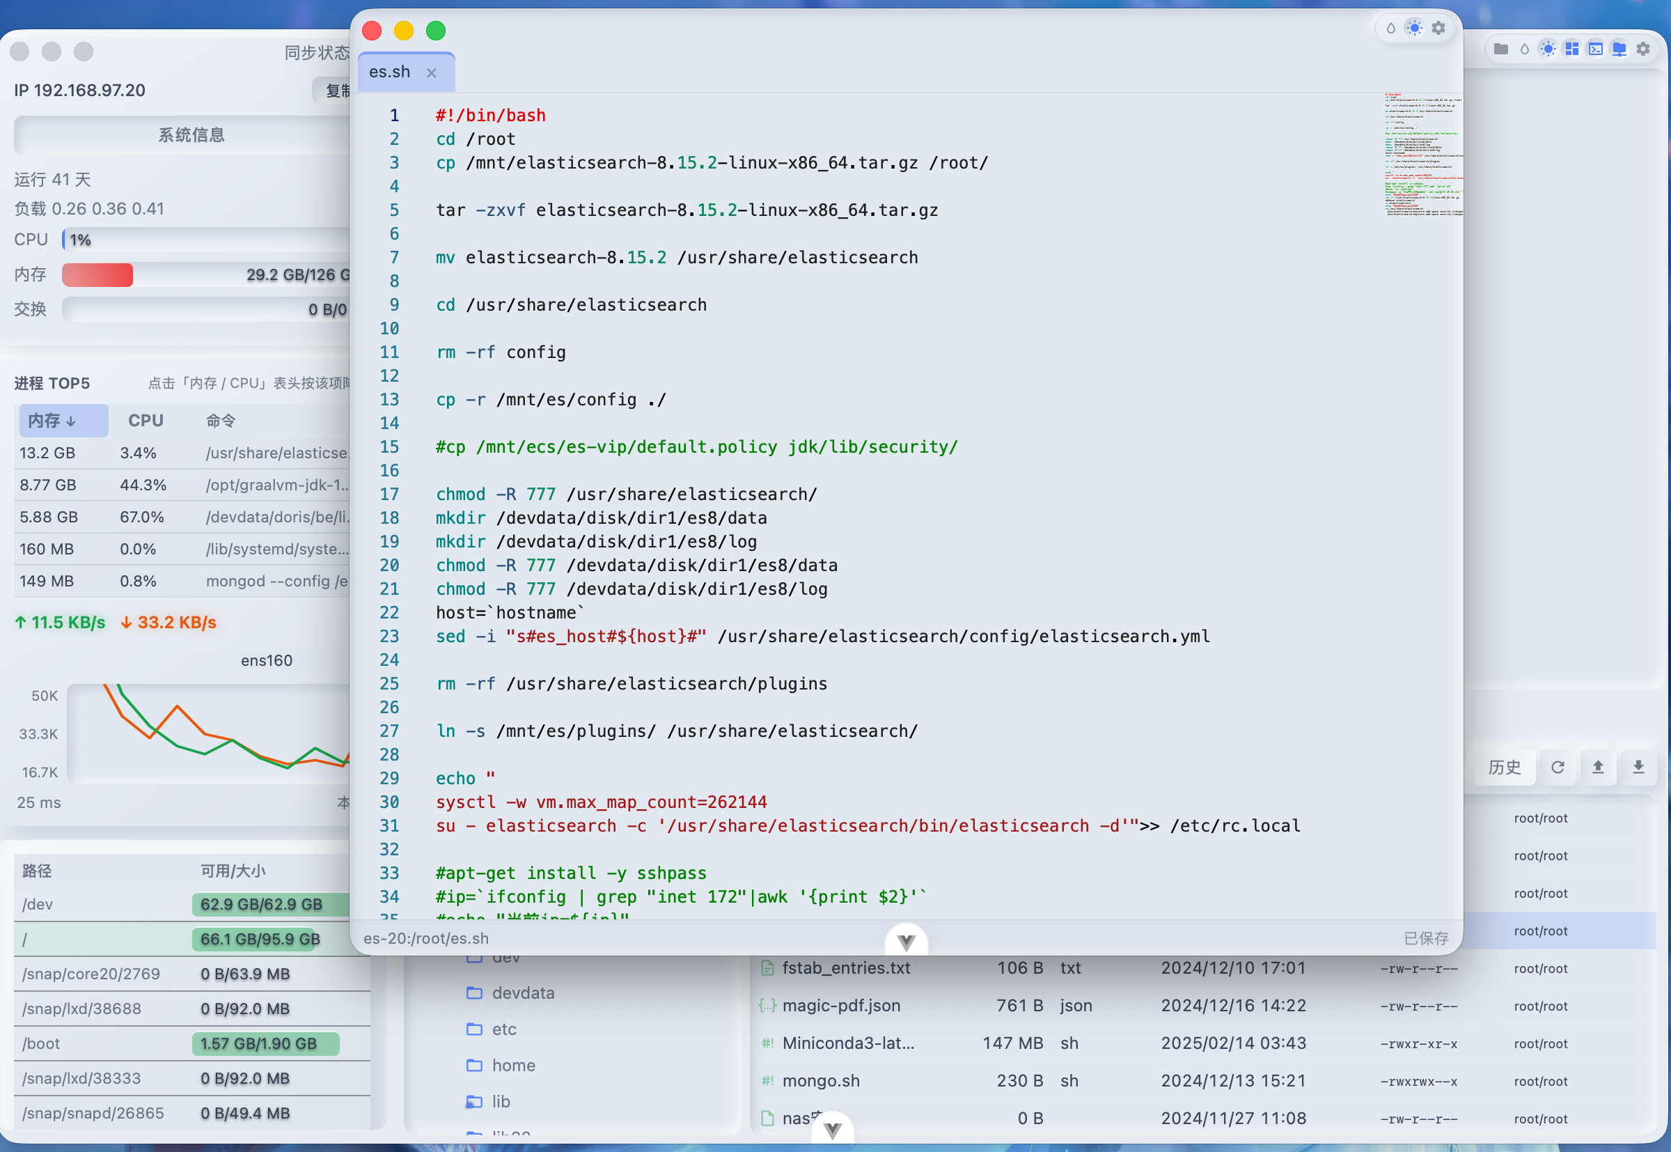Image resolution: width=1671 pixels, height=1152 pixels.
Task: Sort processes by the CPU column header
Action: (x=146, y=421)
